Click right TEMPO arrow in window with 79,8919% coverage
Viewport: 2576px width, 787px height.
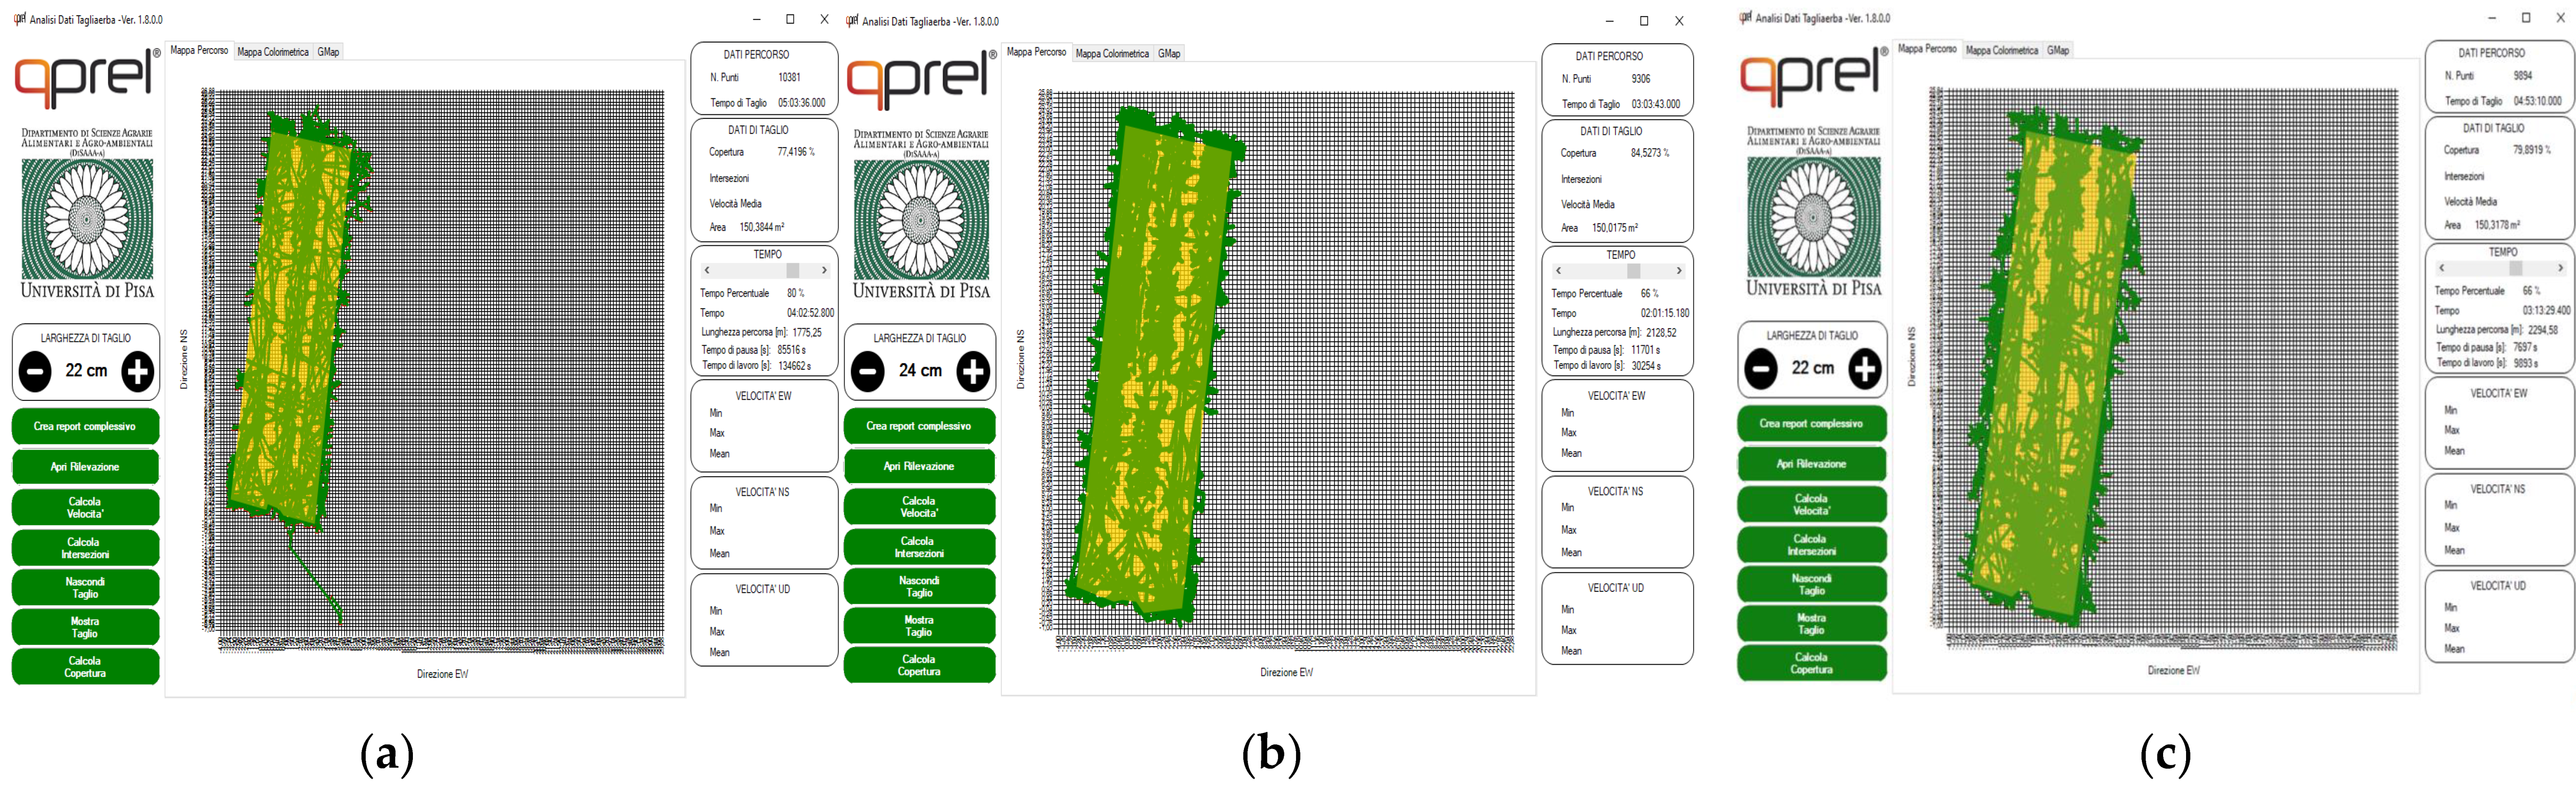pyautogui.click(x=2560, y=268)
